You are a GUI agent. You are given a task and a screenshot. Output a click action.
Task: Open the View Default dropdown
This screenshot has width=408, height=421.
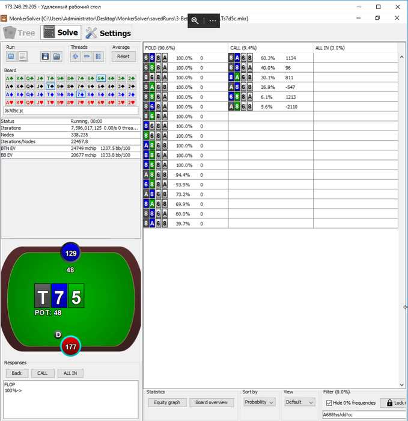coord(300,402)
